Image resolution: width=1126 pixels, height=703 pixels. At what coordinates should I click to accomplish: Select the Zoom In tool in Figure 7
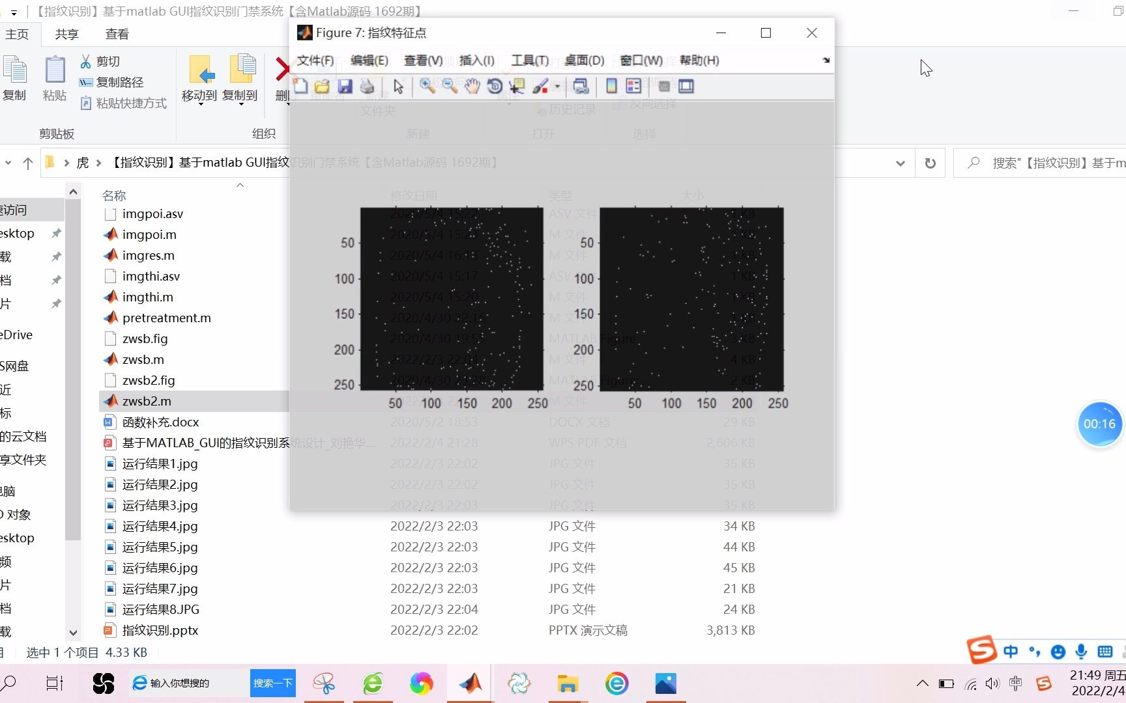[427, 86]
